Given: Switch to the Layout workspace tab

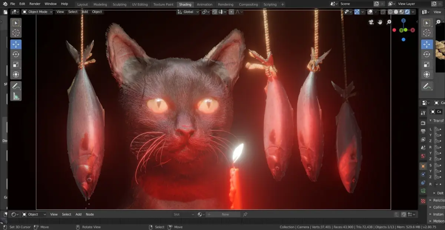Looking at the screenshot, I should pos(83,4).
